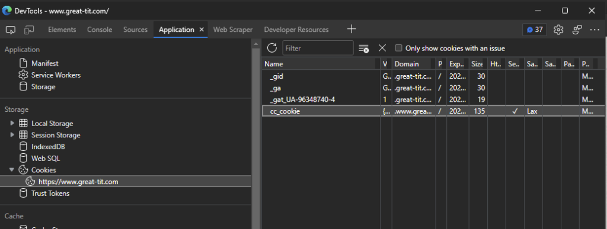Open DevTools settings gear
This screenshot has height=229, width=607.
click(x=558, y=30)
